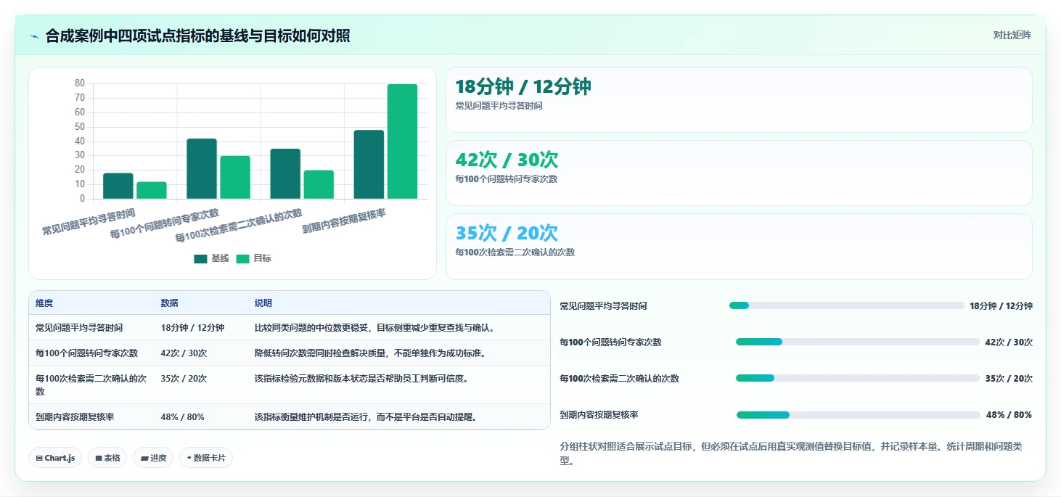Click the 42次 / 30次 value beside the progress bar
Viewport: 1061px width, 497px height.
[1009, 342]
